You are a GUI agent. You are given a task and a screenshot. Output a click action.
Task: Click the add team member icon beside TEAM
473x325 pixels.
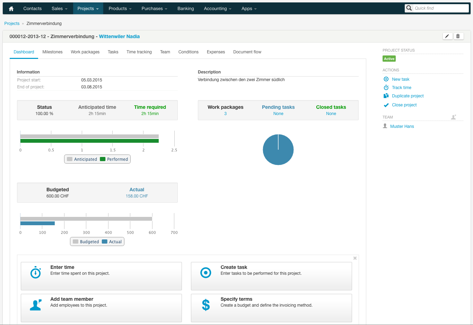pos(454,117)
